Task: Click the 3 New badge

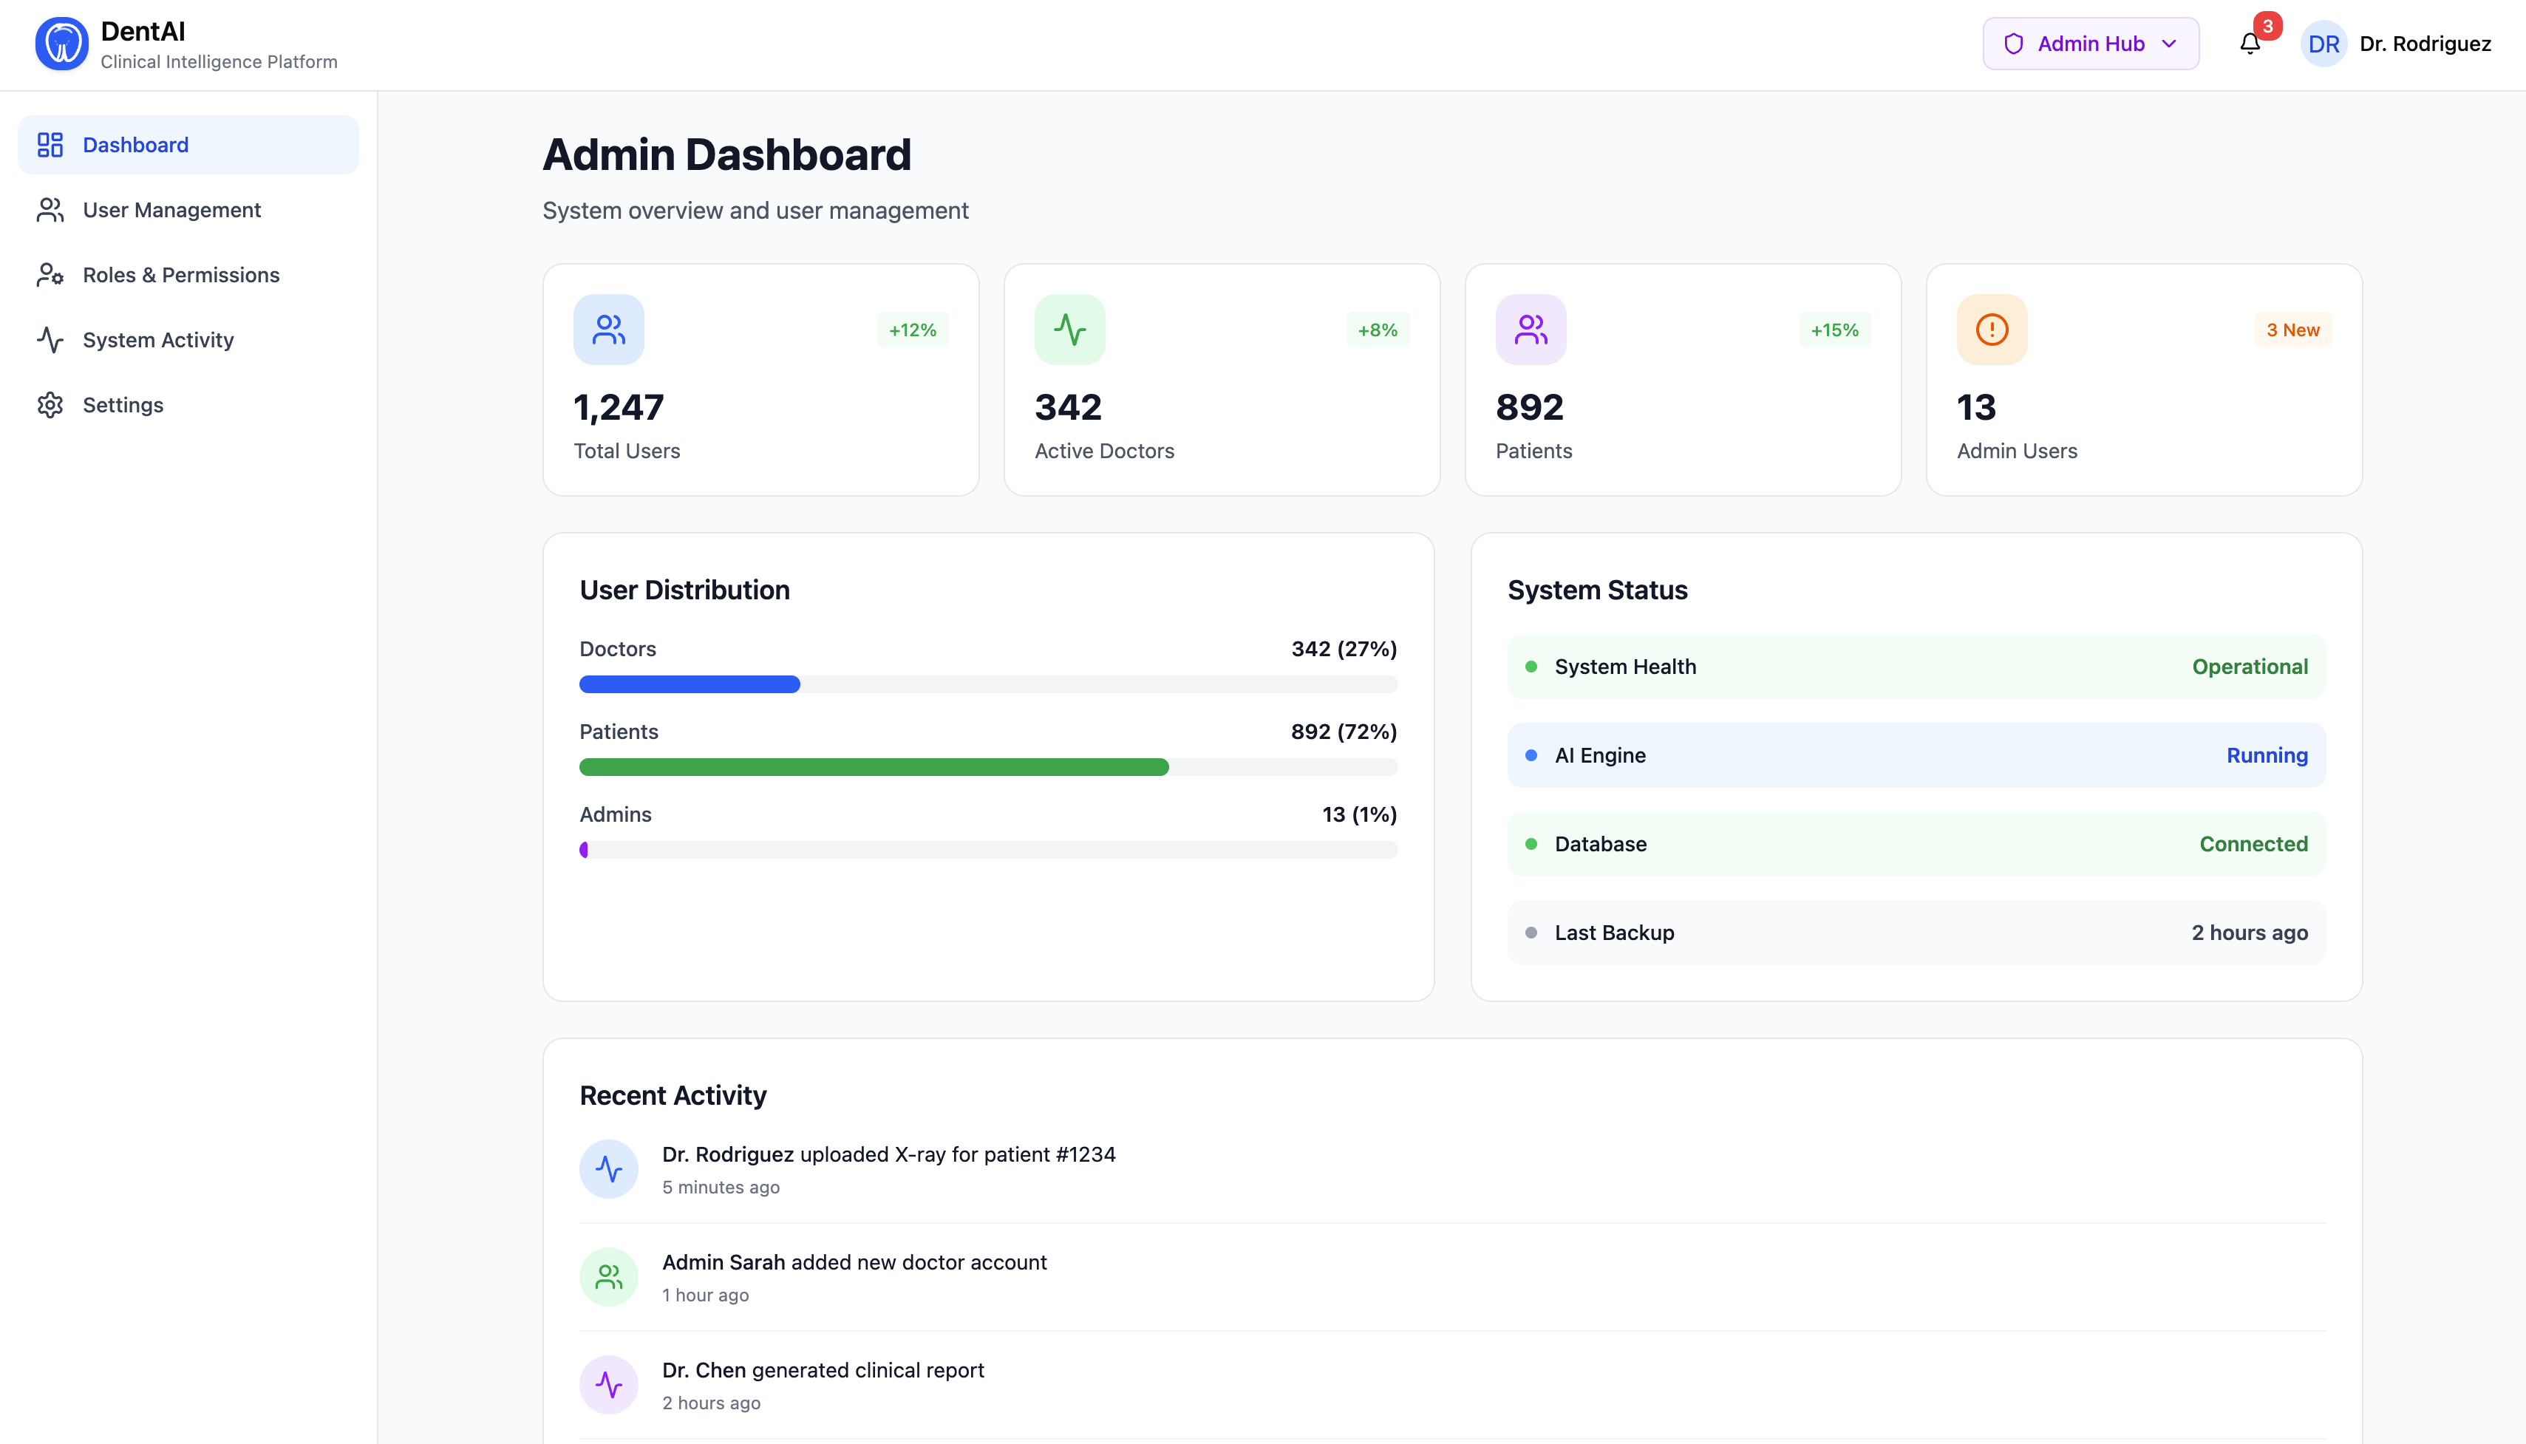Action: pos(2292,330)
